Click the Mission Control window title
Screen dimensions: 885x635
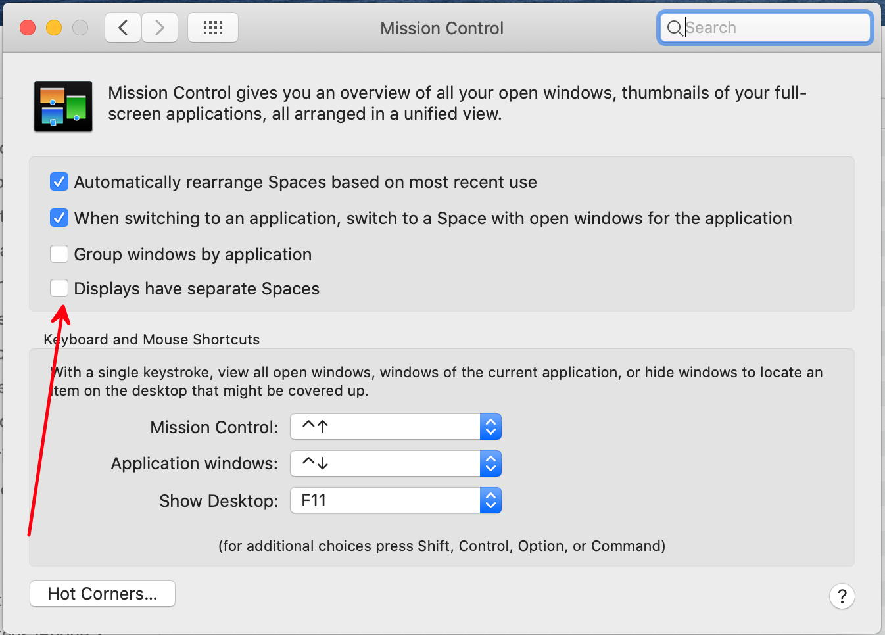coord(442,28)
